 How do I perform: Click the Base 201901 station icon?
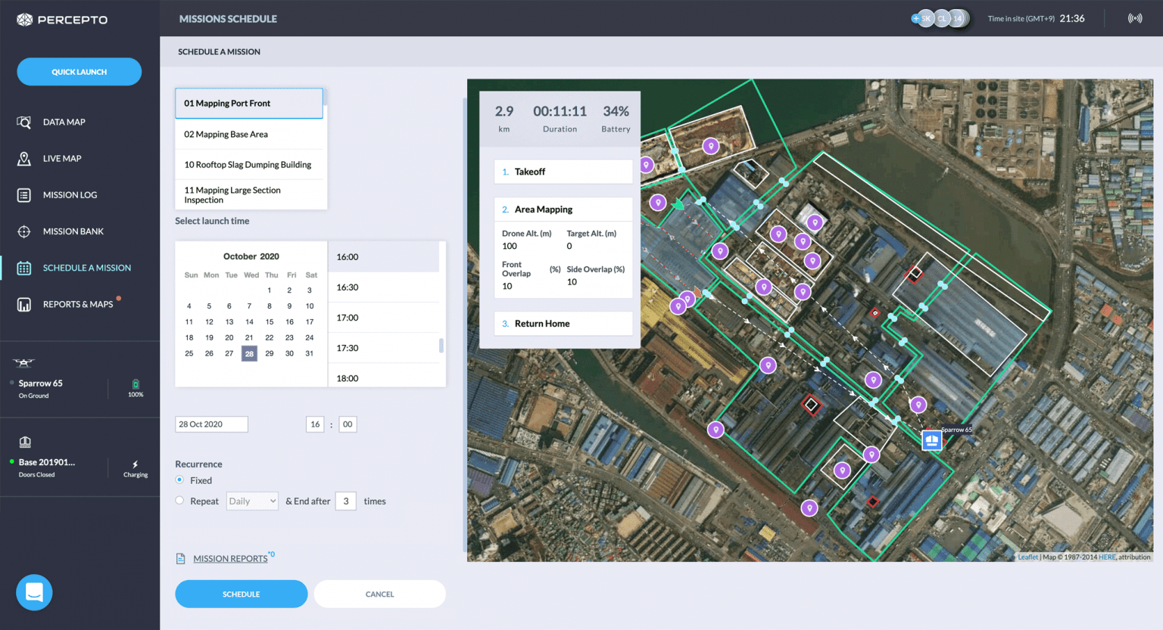pos(25,441)
